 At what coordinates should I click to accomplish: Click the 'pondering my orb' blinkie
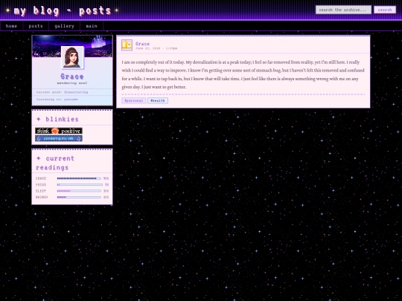click(x=59, y=138)
